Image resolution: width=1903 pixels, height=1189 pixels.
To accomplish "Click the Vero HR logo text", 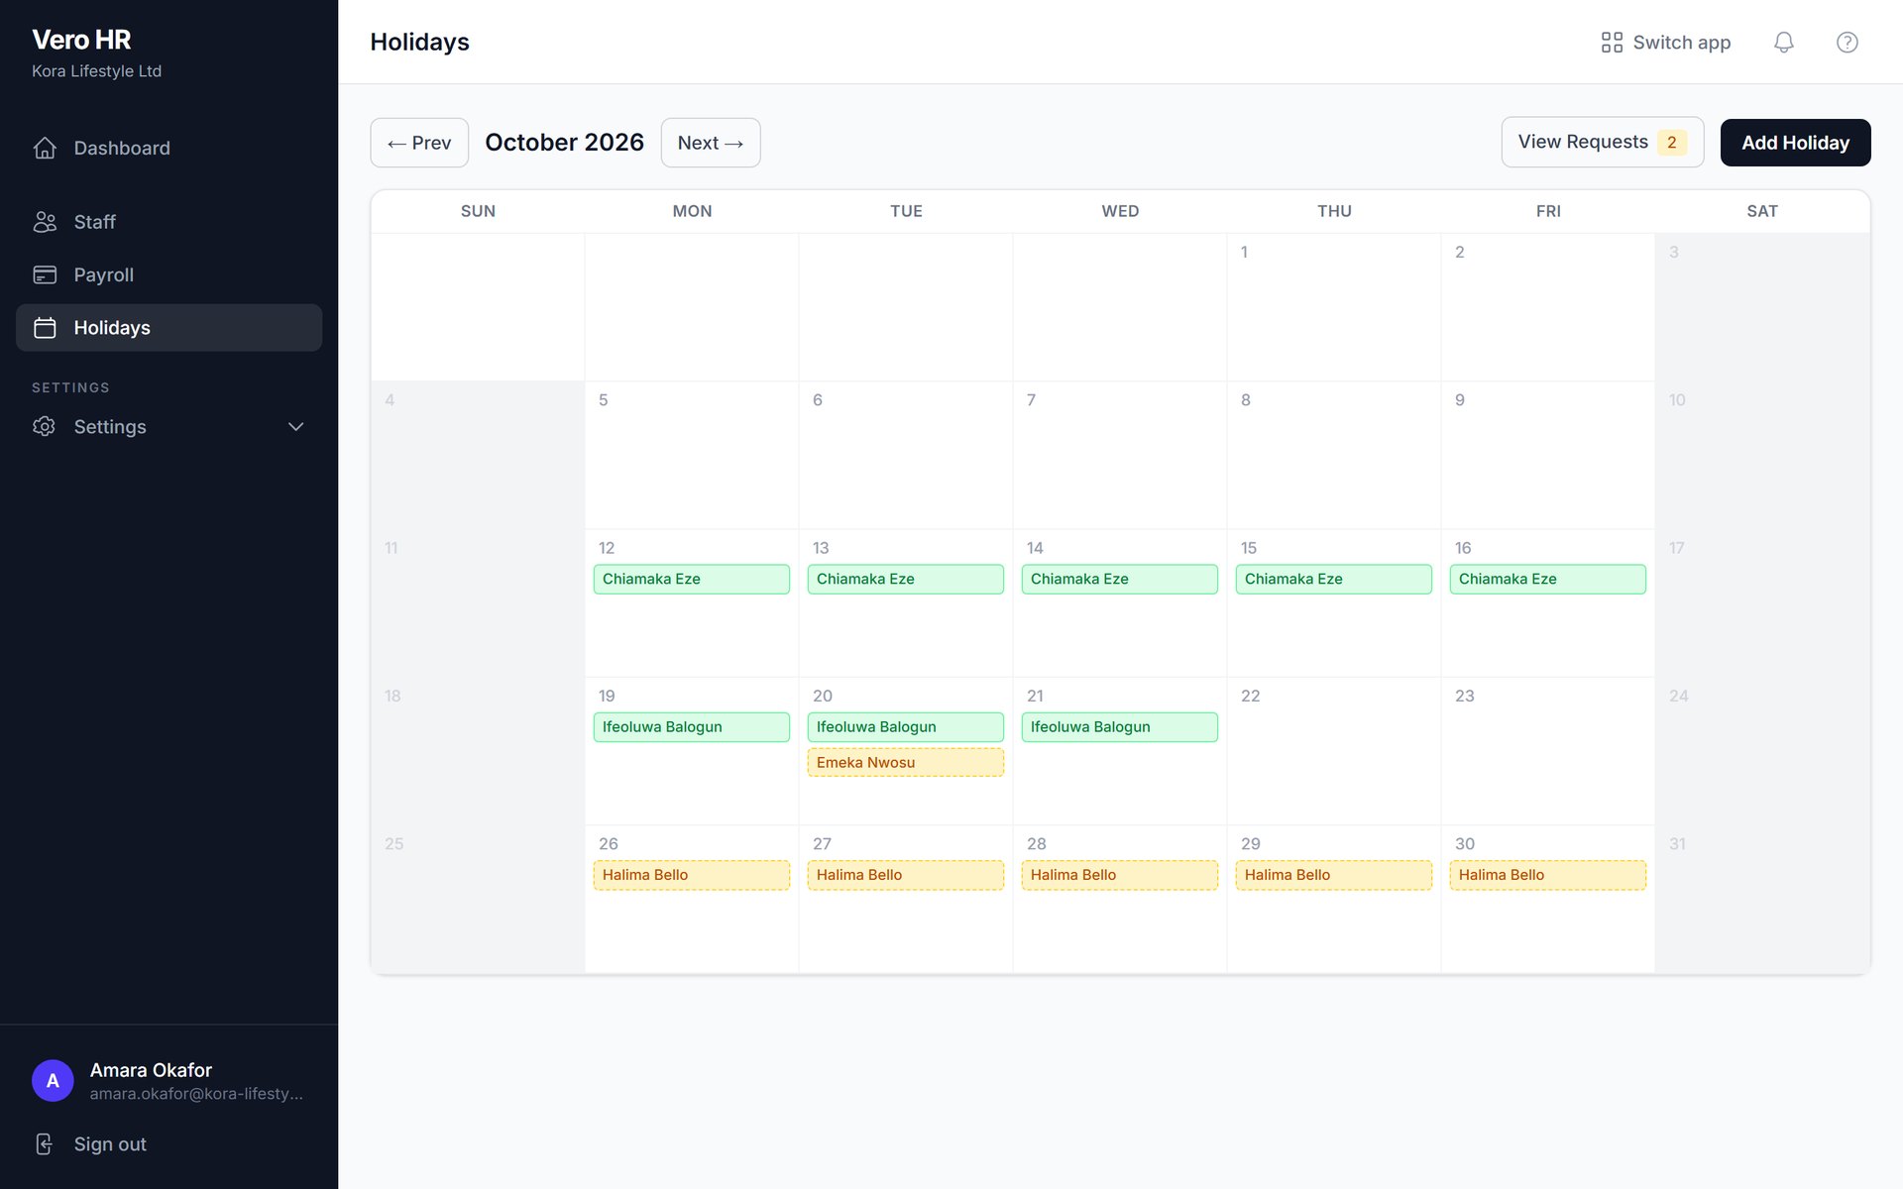I will pyautogui.click(x=81, y=40).
